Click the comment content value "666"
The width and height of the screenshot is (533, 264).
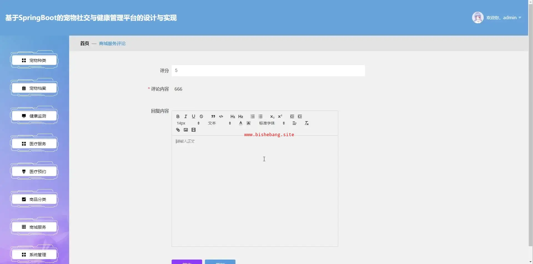tap(178, 89)
